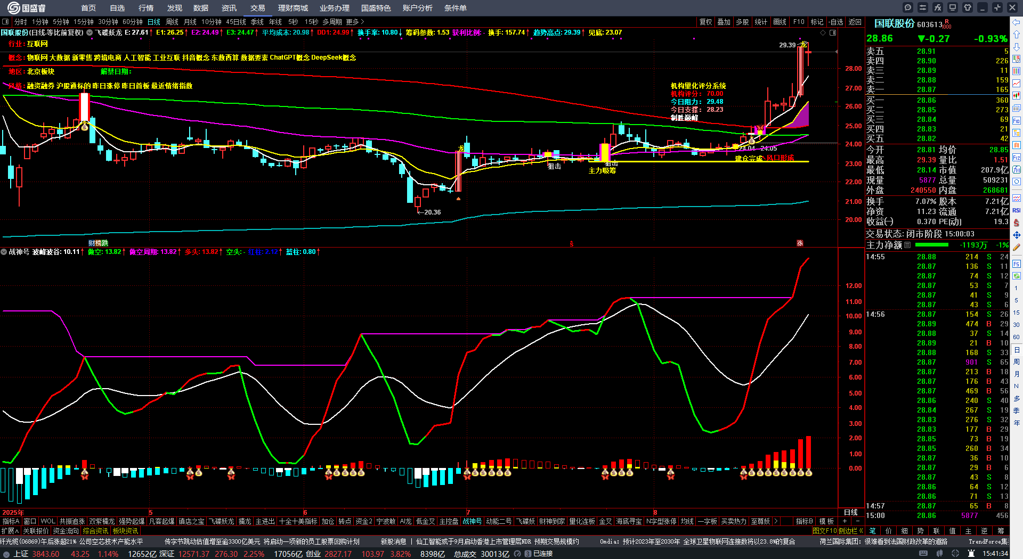
Task: Expand the 多周期 multi-period selector
Action: click(x=332, y=22)
